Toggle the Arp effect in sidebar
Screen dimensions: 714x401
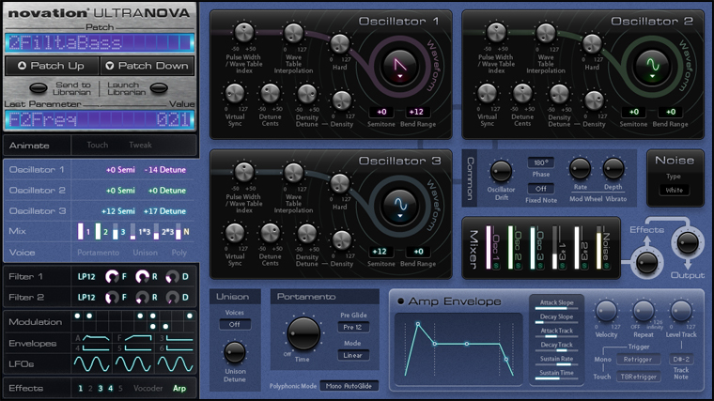[178, 388]
